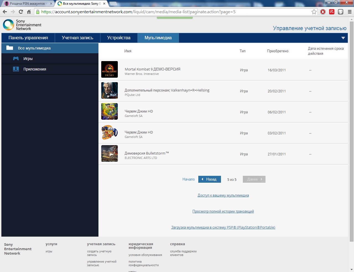Open the Bulletstorm demo thumbnail
354x272 pixels.
(110, 153)
